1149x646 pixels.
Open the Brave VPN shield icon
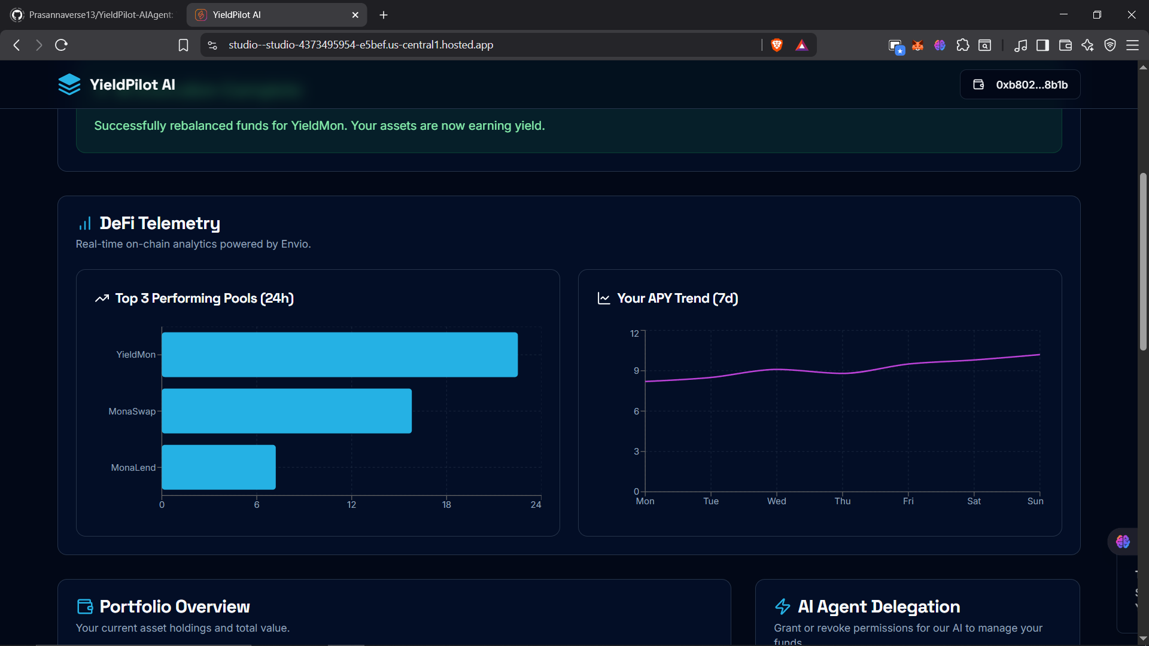click(x=1110, y=45)
